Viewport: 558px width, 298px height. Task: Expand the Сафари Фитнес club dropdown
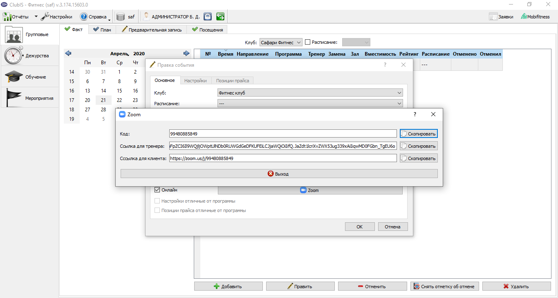pos(281,42)
